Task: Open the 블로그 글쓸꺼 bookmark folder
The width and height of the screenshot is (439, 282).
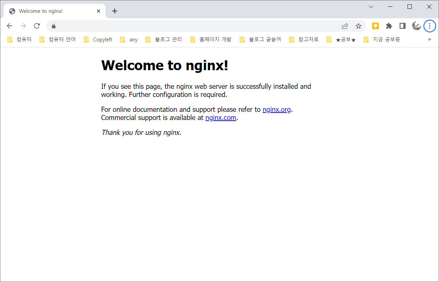Action: 260,40
